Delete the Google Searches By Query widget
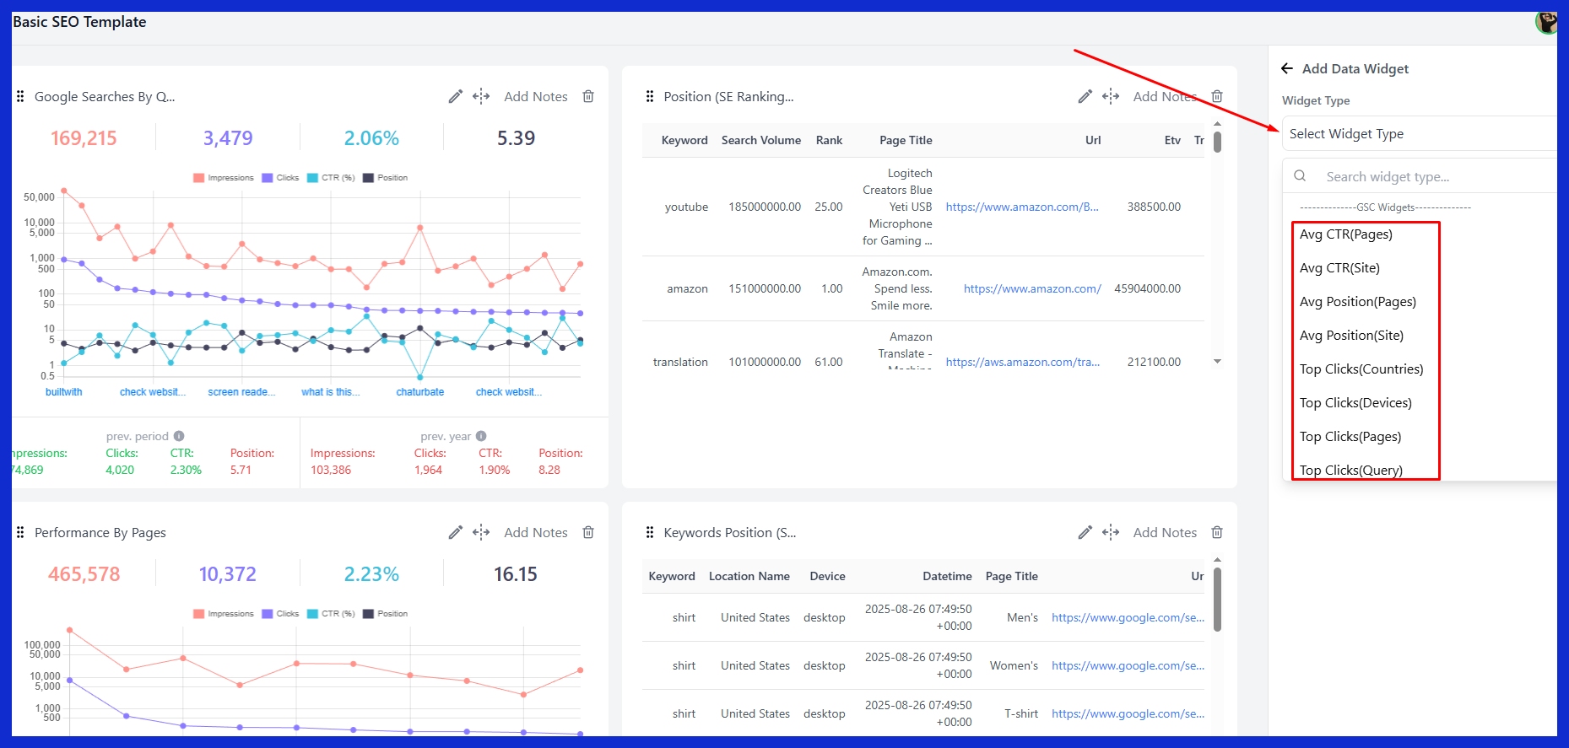Viewport: 1569px width, 748px height. click(588, 97)
